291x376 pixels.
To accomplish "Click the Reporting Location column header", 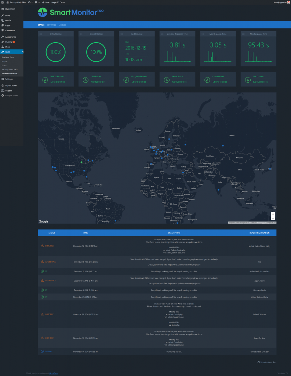I will 259,233.
